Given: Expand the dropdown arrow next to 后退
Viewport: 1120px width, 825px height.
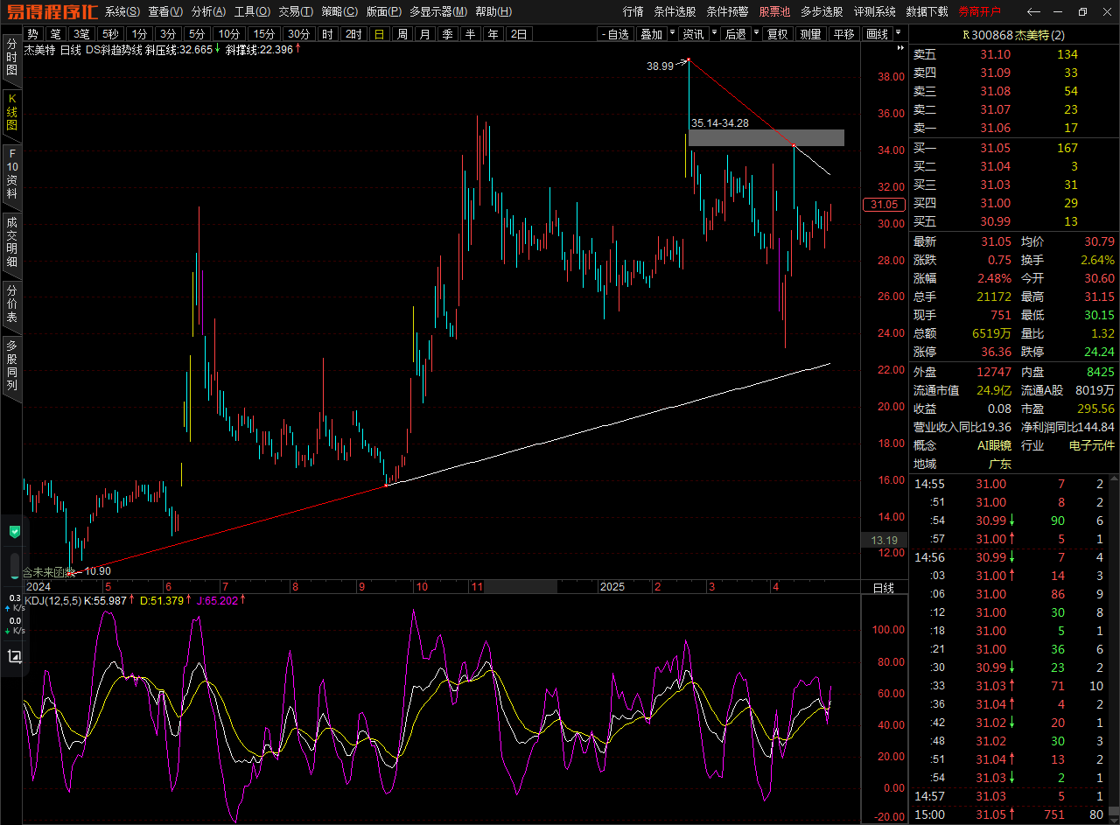Looking at the screenshot, I should pos(756,34).
